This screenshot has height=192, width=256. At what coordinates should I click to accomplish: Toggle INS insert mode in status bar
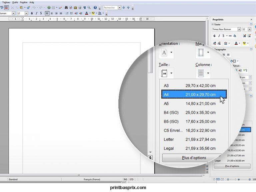pos(125,179)
